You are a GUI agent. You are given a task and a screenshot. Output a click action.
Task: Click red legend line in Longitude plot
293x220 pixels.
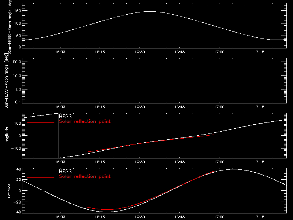[41, 123]
